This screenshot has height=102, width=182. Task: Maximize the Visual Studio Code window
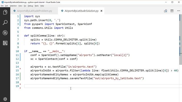coord(172,2)
